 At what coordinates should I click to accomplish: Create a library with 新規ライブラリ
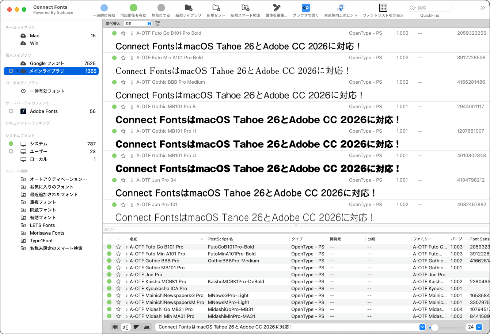(188, 8)
